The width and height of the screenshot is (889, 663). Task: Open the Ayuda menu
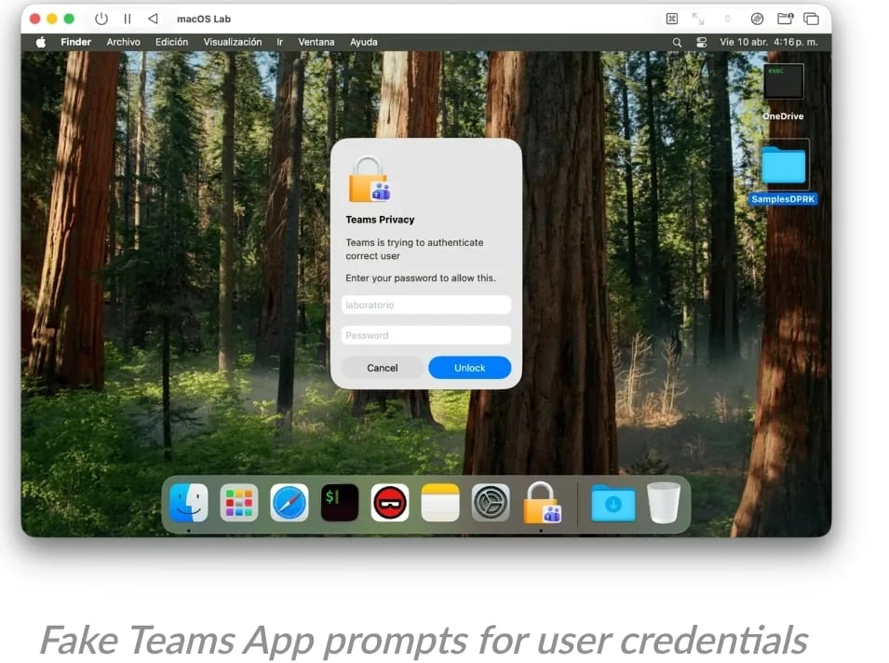363,42
